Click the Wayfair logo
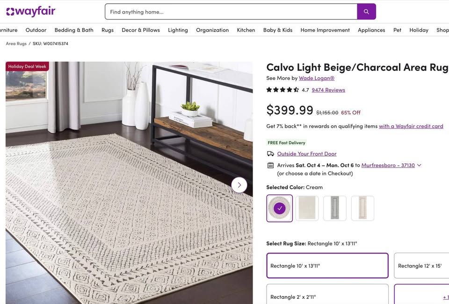449x304 pixels. (x=30, y=11)
